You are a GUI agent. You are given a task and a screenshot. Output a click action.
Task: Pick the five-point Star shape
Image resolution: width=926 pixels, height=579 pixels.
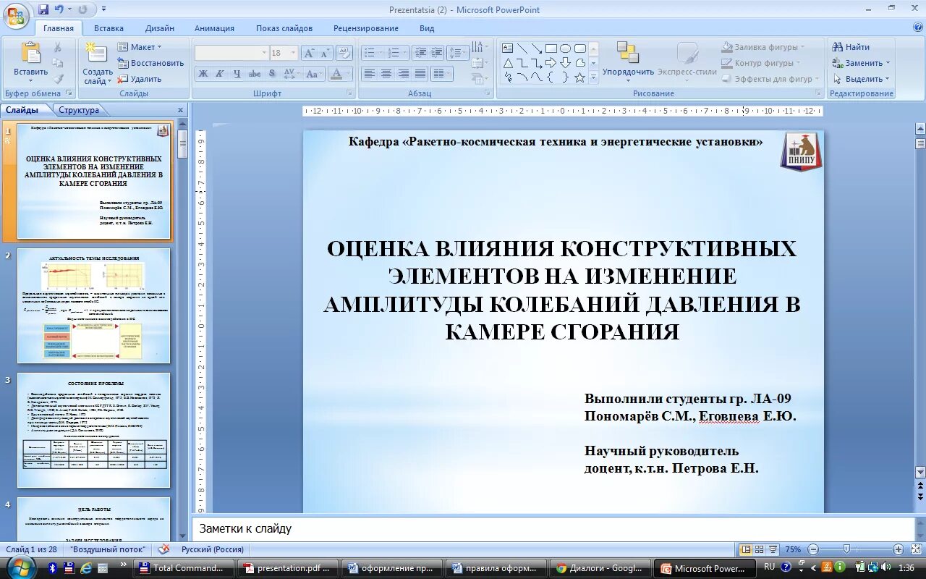point(579,77)
